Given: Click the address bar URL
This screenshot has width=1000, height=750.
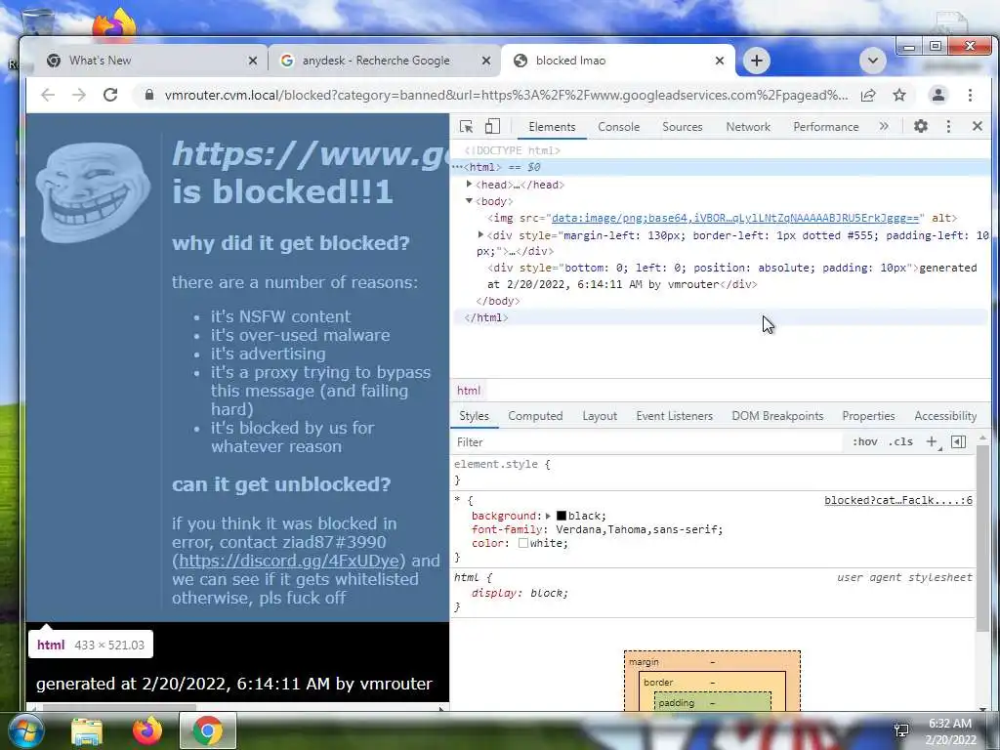Looking at the screenshot, I should click(x=507, y=95).
